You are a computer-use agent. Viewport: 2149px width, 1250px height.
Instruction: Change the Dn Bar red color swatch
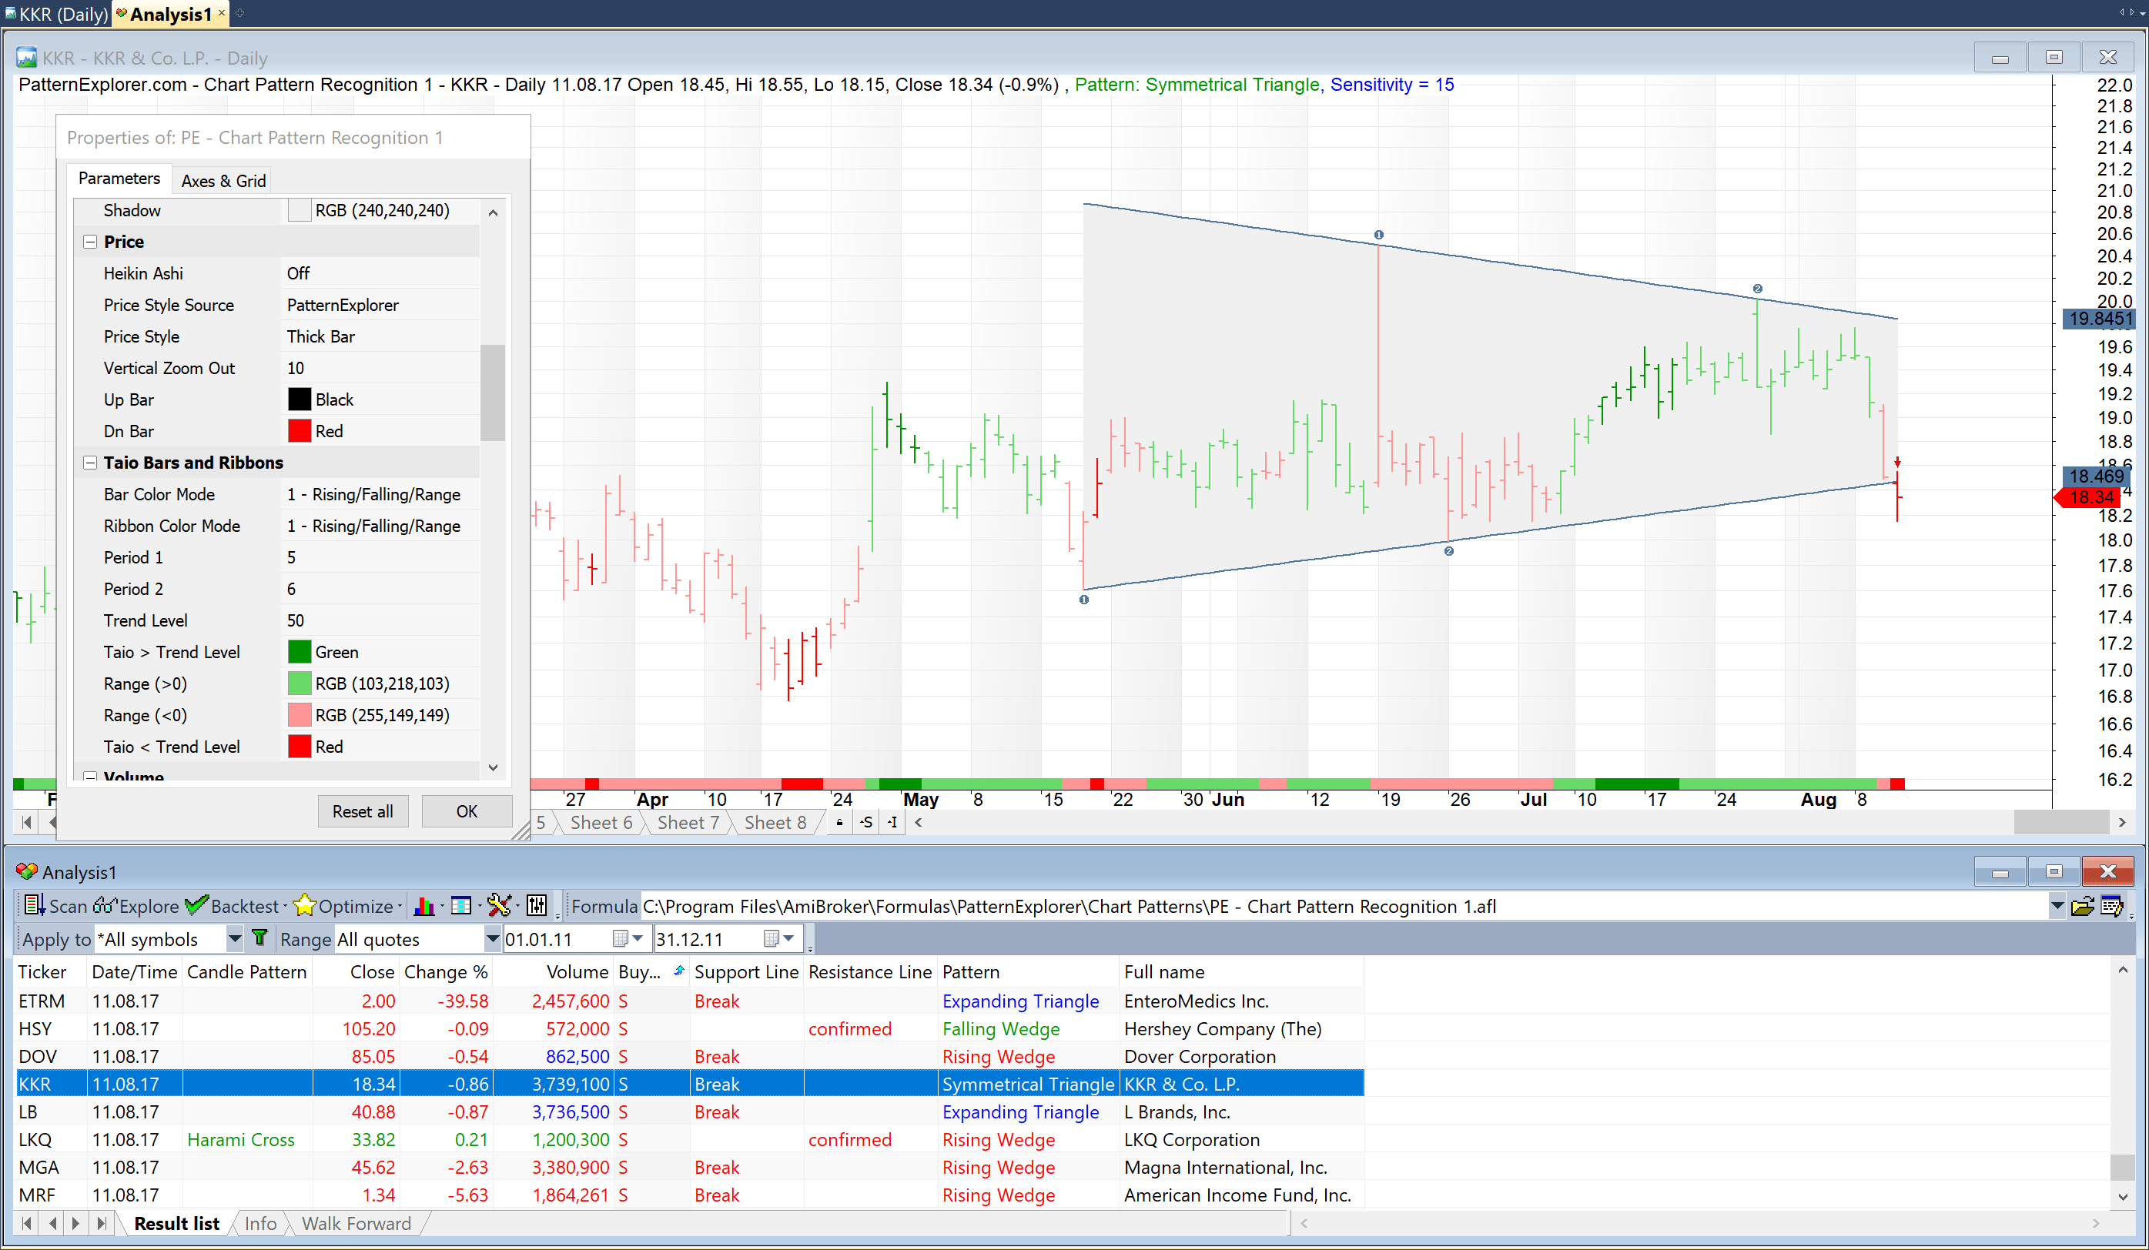tap(300, 430)
